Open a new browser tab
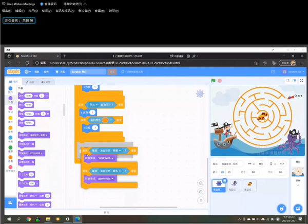The width and height of the screenshot is (308, 224). [64, 56]
